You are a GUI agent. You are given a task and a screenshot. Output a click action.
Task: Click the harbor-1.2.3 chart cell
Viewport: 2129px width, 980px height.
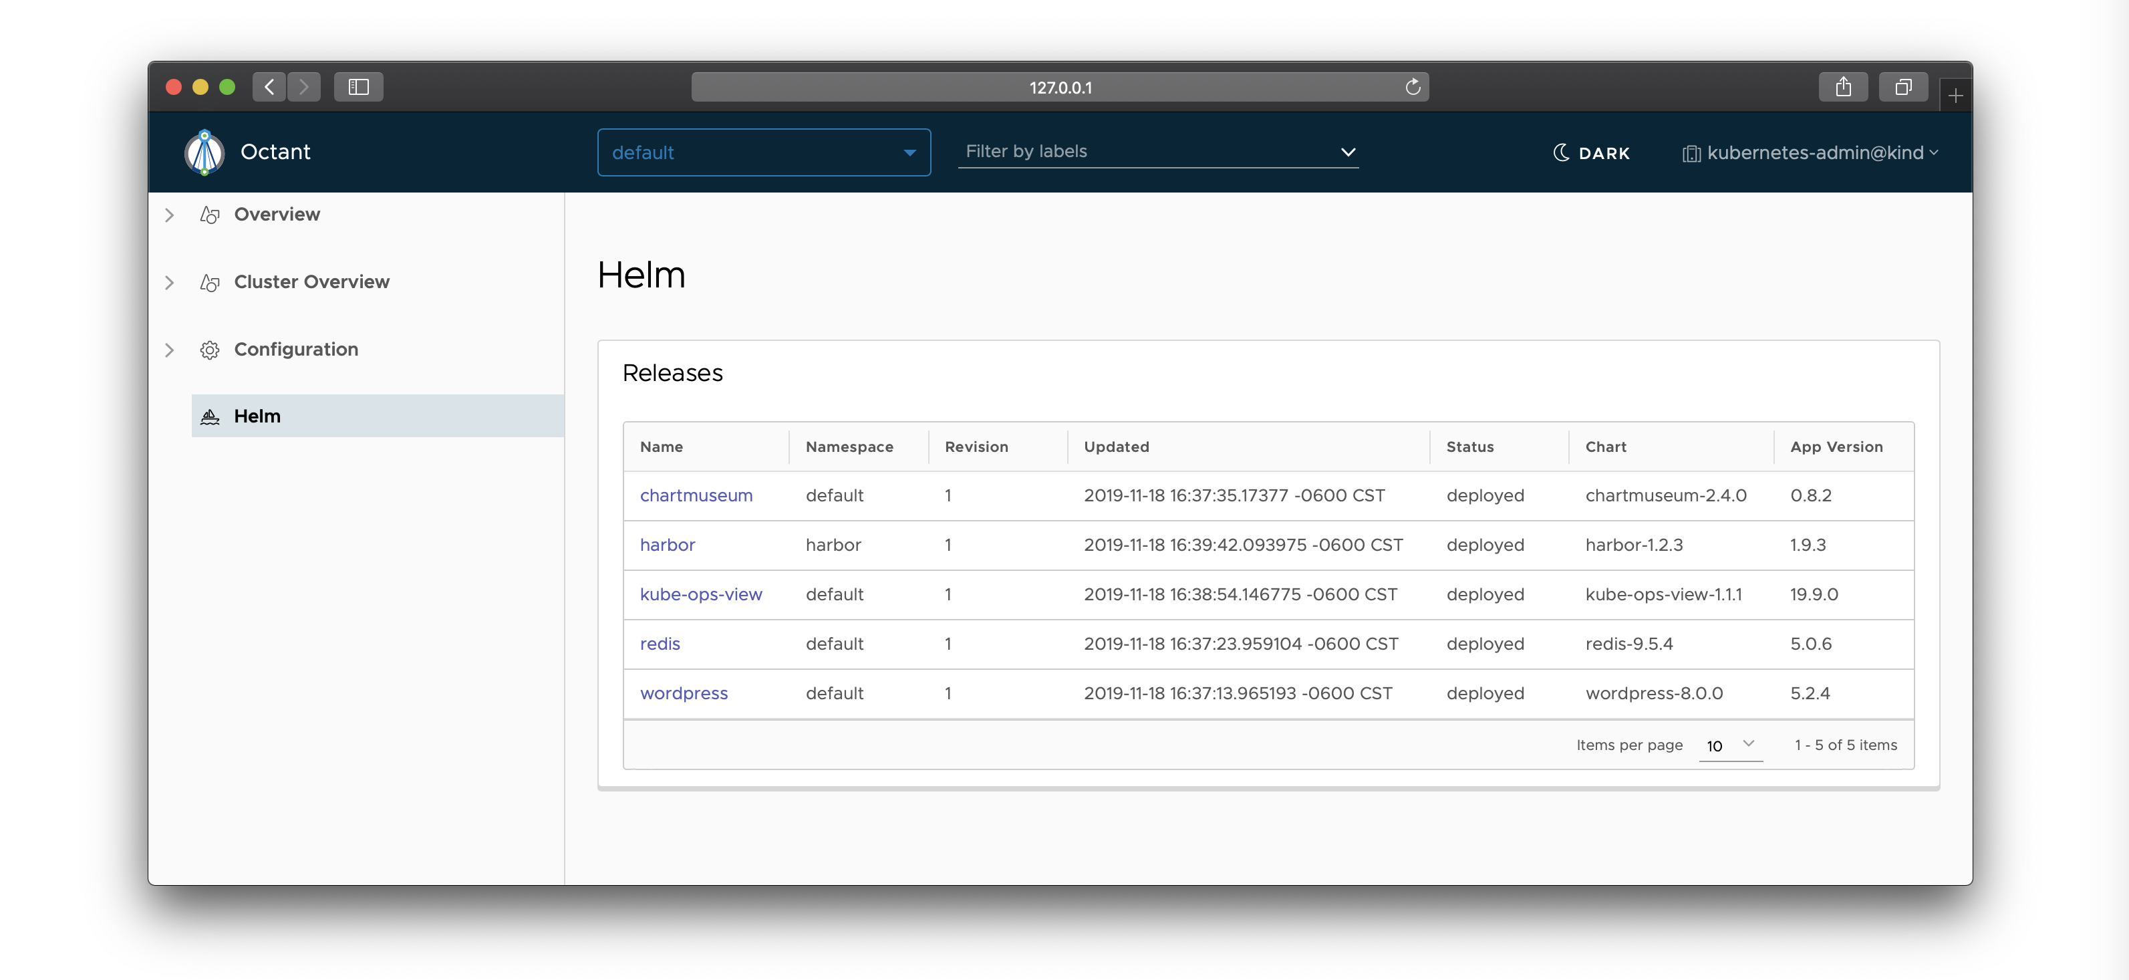pos(1633,545)
